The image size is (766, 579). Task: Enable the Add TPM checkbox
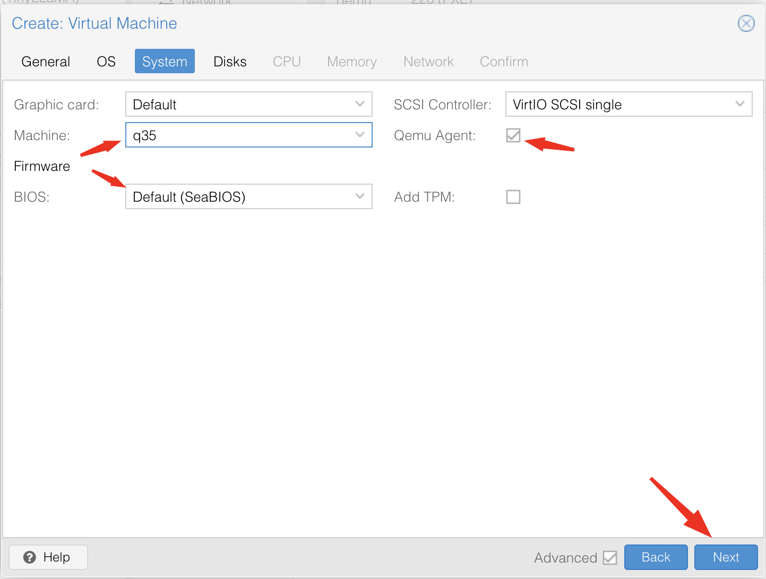click(513, 197)
